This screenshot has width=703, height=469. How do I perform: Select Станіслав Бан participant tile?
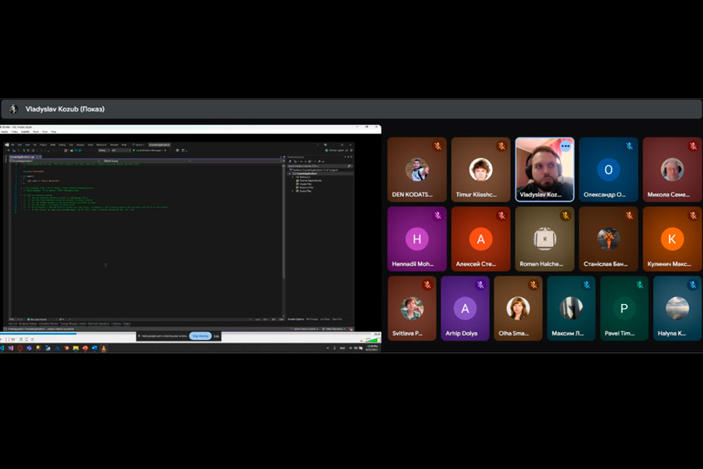point(608,238)
